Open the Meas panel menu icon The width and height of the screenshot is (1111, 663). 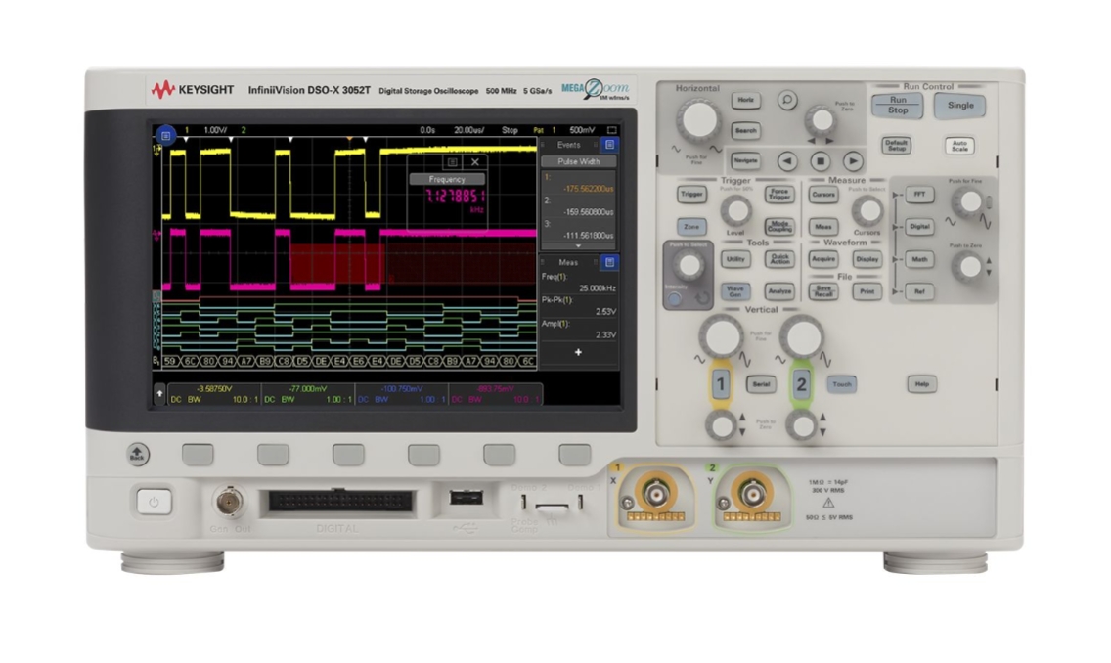[610, 261]
